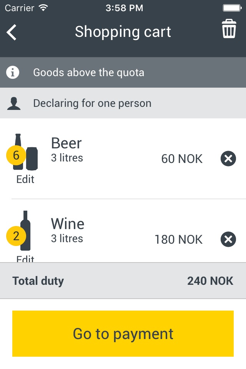
Task: Tap the wine bottle icon
Action: 25,231
